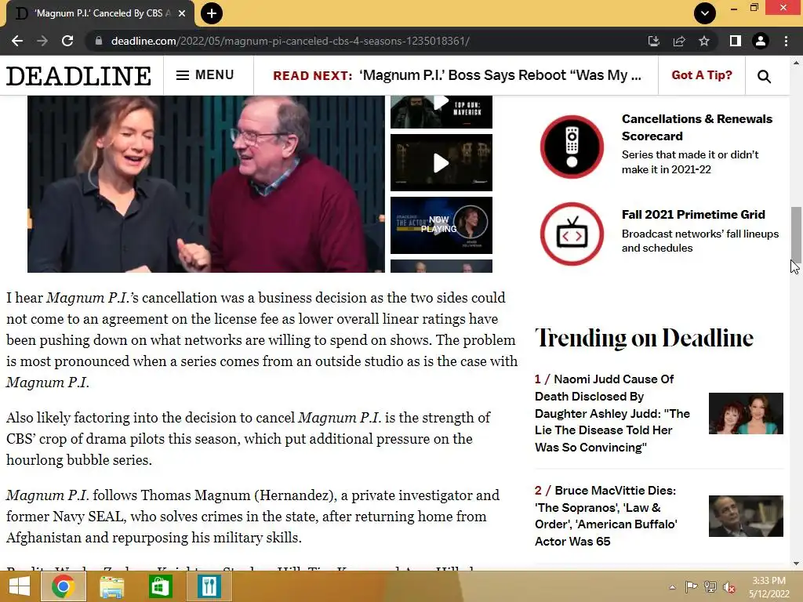Open the Read Next Magnum P.I. Boss article

(x=457, y=75)
